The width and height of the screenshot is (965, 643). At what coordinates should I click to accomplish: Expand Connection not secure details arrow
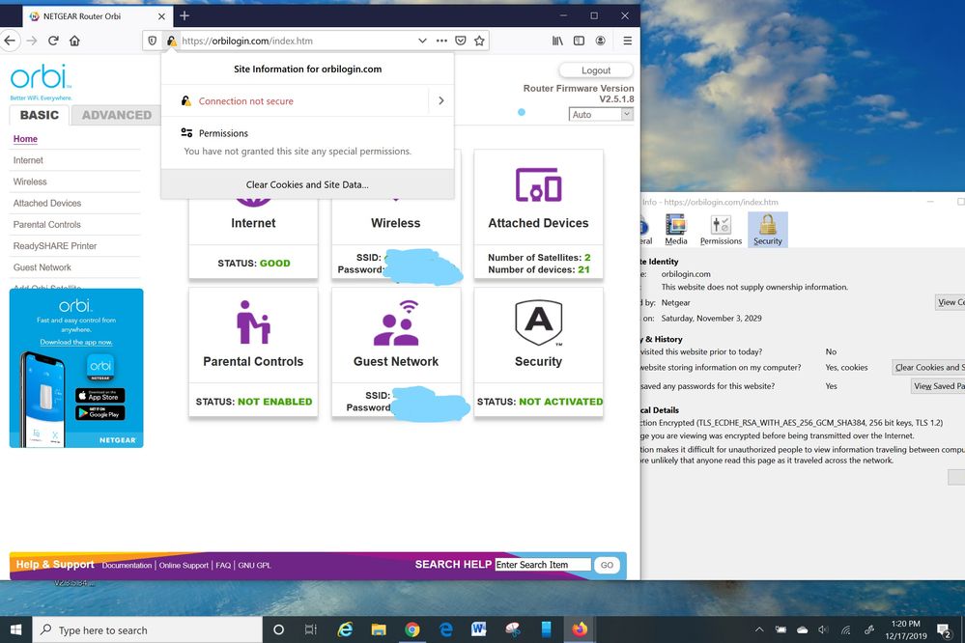point(440,100)
